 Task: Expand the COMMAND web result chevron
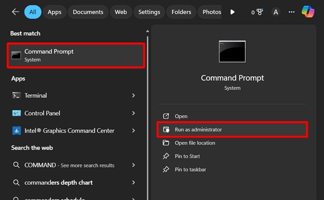133,165
